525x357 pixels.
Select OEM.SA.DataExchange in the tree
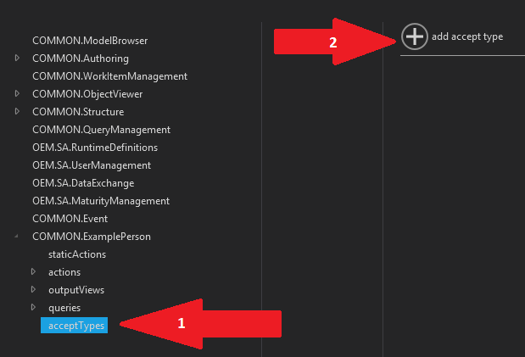83,183
